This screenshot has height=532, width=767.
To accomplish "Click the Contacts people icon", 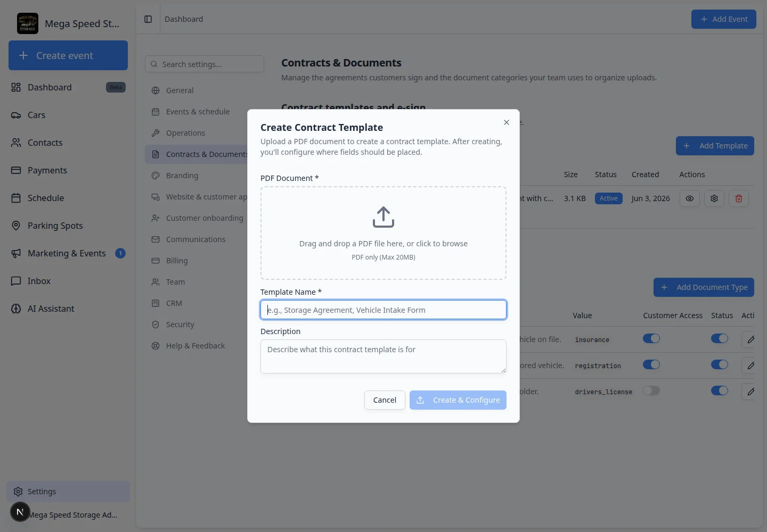I will coord(16,143).
